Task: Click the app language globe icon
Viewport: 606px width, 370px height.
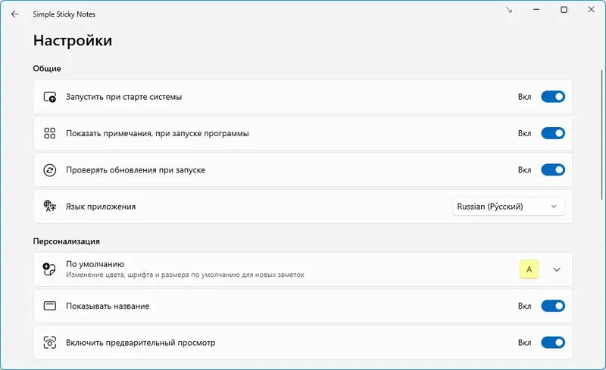Action: pos(50,206)
